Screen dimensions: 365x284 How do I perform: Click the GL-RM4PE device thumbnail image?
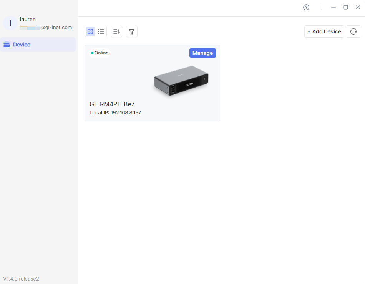click(x=181, y=81)
